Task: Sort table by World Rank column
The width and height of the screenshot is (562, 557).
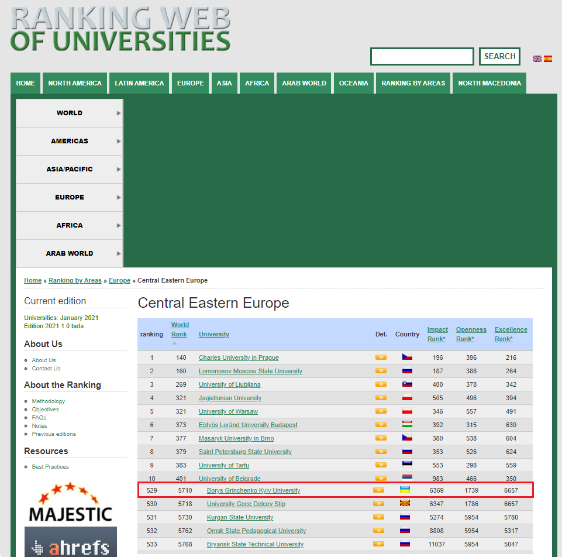Action: click(x=180, y=329)
